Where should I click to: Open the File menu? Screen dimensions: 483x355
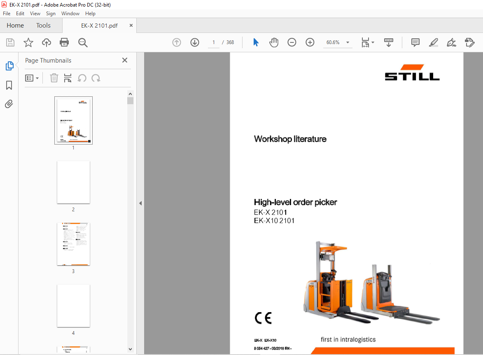click(7, 14)
